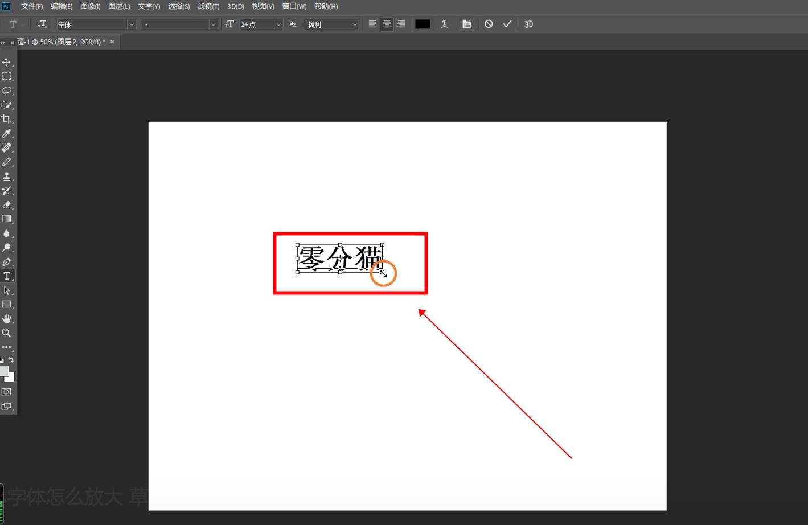The image size is (808, 525).
Task: Cancel the current text edit
Action: click(489, 24)
